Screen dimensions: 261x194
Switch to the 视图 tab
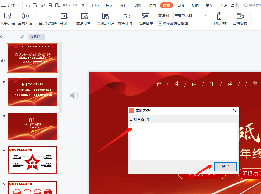(195, 5)
